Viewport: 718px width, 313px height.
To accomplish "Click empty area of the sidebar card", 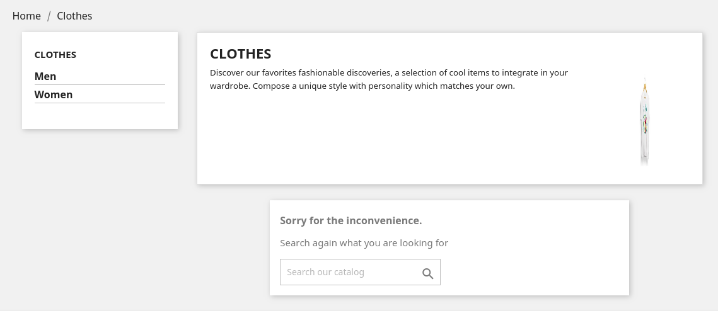I will [100, 117].
